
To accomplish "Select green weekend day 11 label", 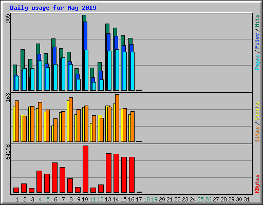I will click(x=92, y=199).
